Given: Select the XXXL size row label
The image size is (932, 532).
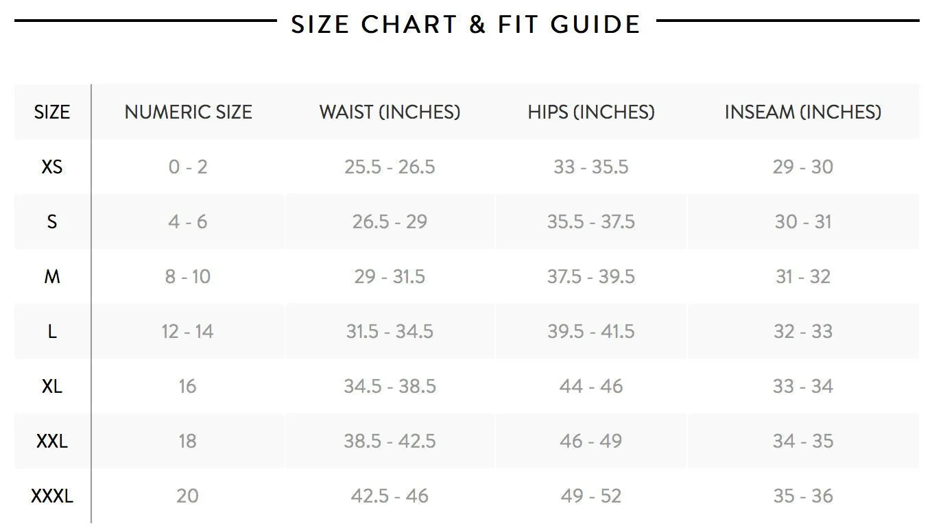Looking at the screenshot, I should (x=52, y=496).
